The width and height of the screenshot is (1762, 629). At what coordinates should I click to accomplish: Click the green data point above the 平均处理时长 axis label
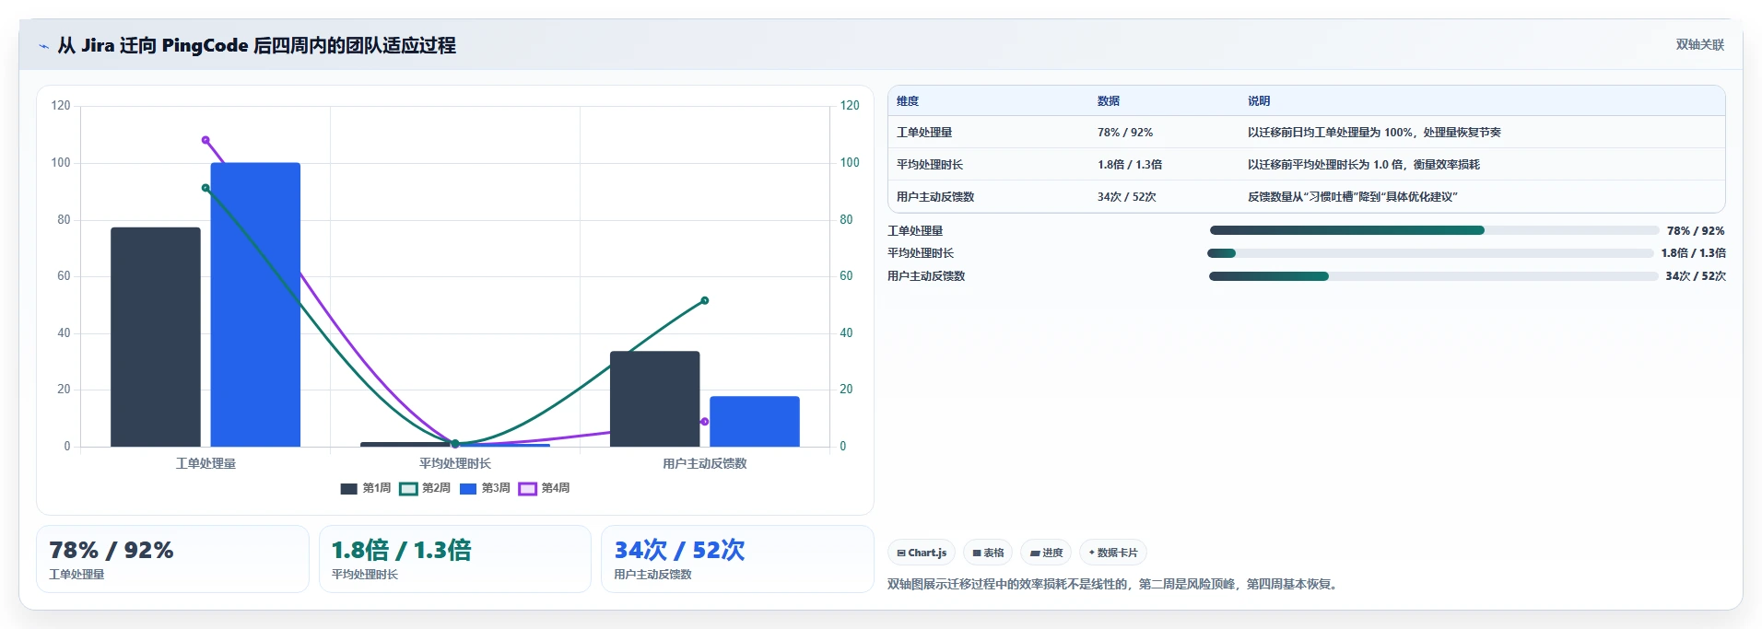pyautogui.click(x=455, y=444)
